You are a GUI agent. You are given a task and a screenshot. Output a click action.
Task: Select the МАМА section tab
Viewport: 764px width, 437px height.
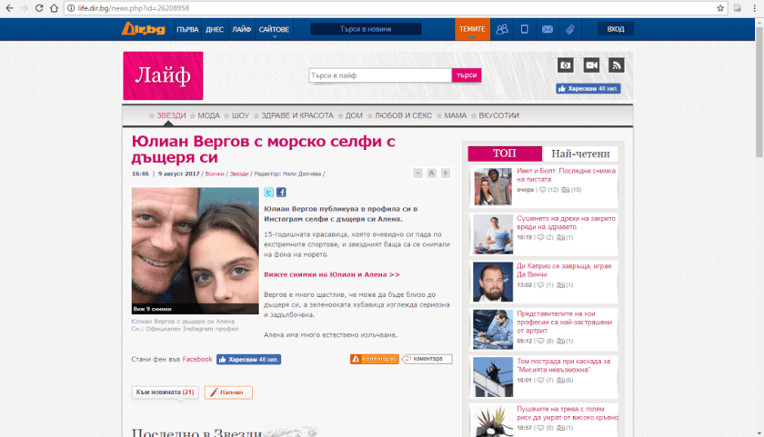[x=455, y=115]
